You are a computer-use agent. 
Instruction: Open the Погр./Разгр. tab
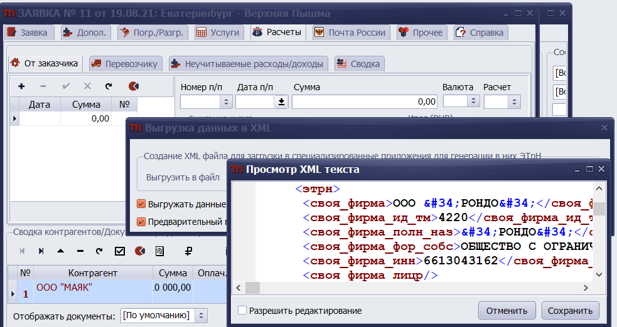click(152, 33)
